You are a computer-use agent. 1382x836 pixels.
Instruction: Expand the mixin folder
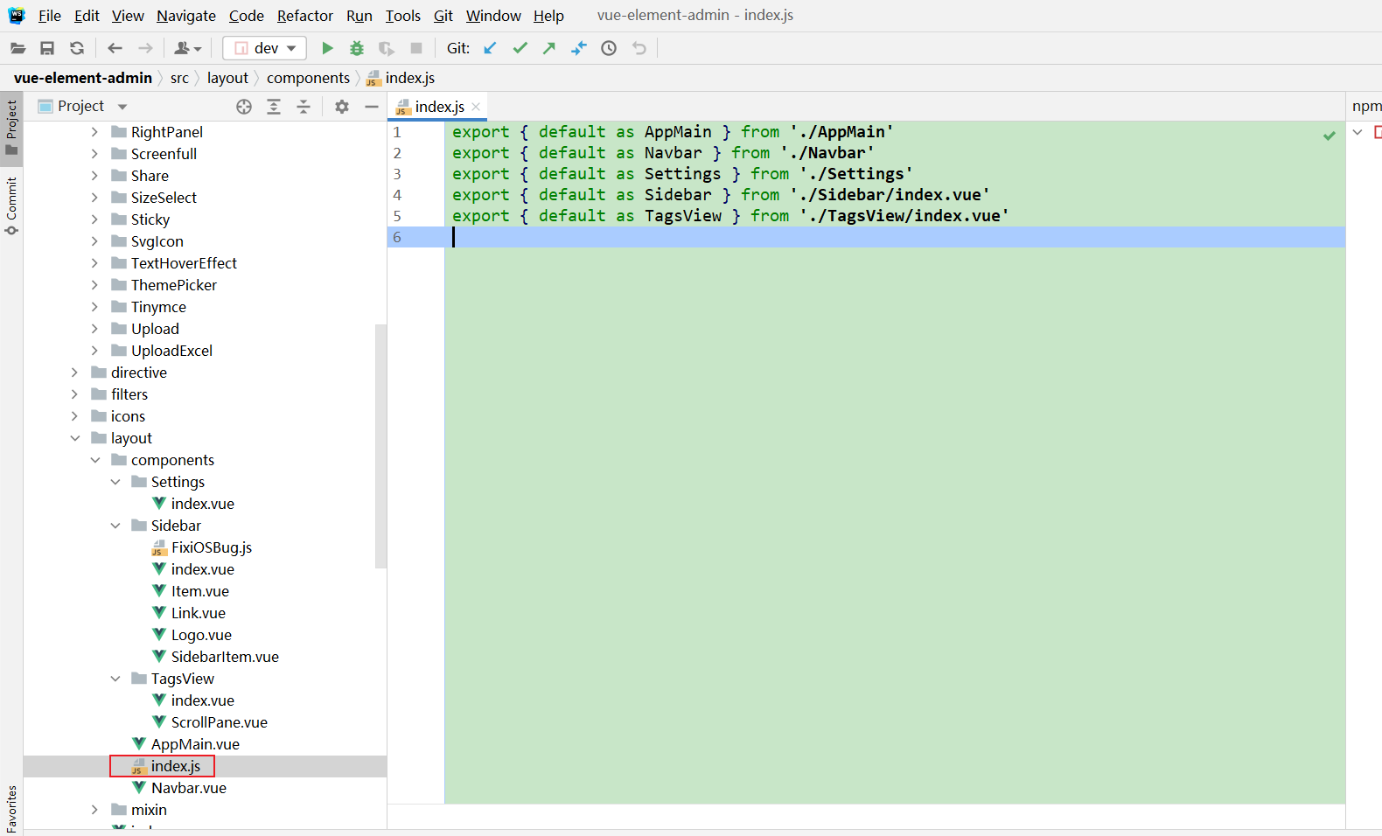tap(94, 810)
